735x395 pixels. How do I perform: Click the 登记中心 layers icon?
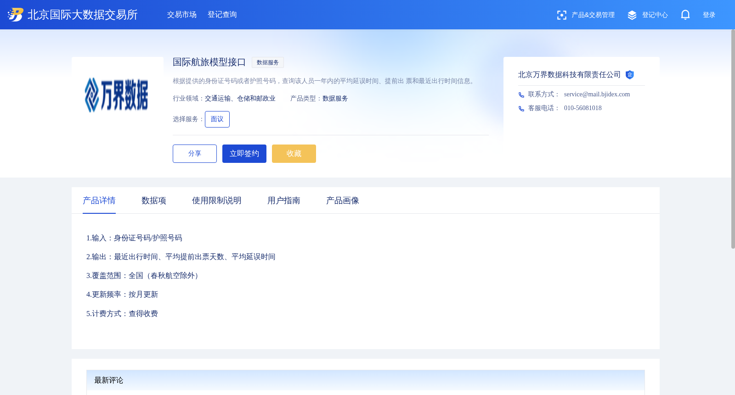[632, 15]
